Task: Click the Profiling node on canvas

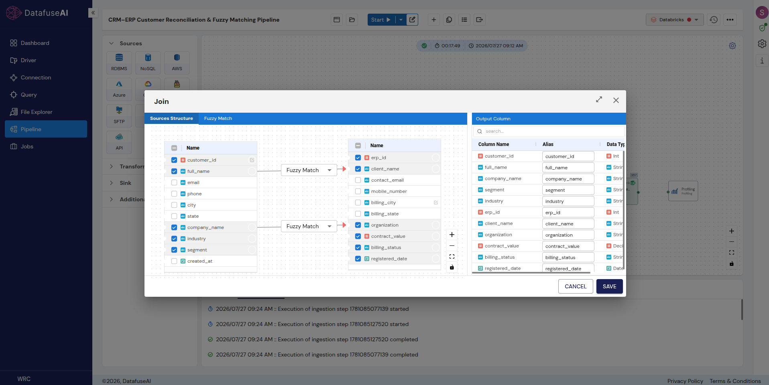Action: click(x=683, y=191)
